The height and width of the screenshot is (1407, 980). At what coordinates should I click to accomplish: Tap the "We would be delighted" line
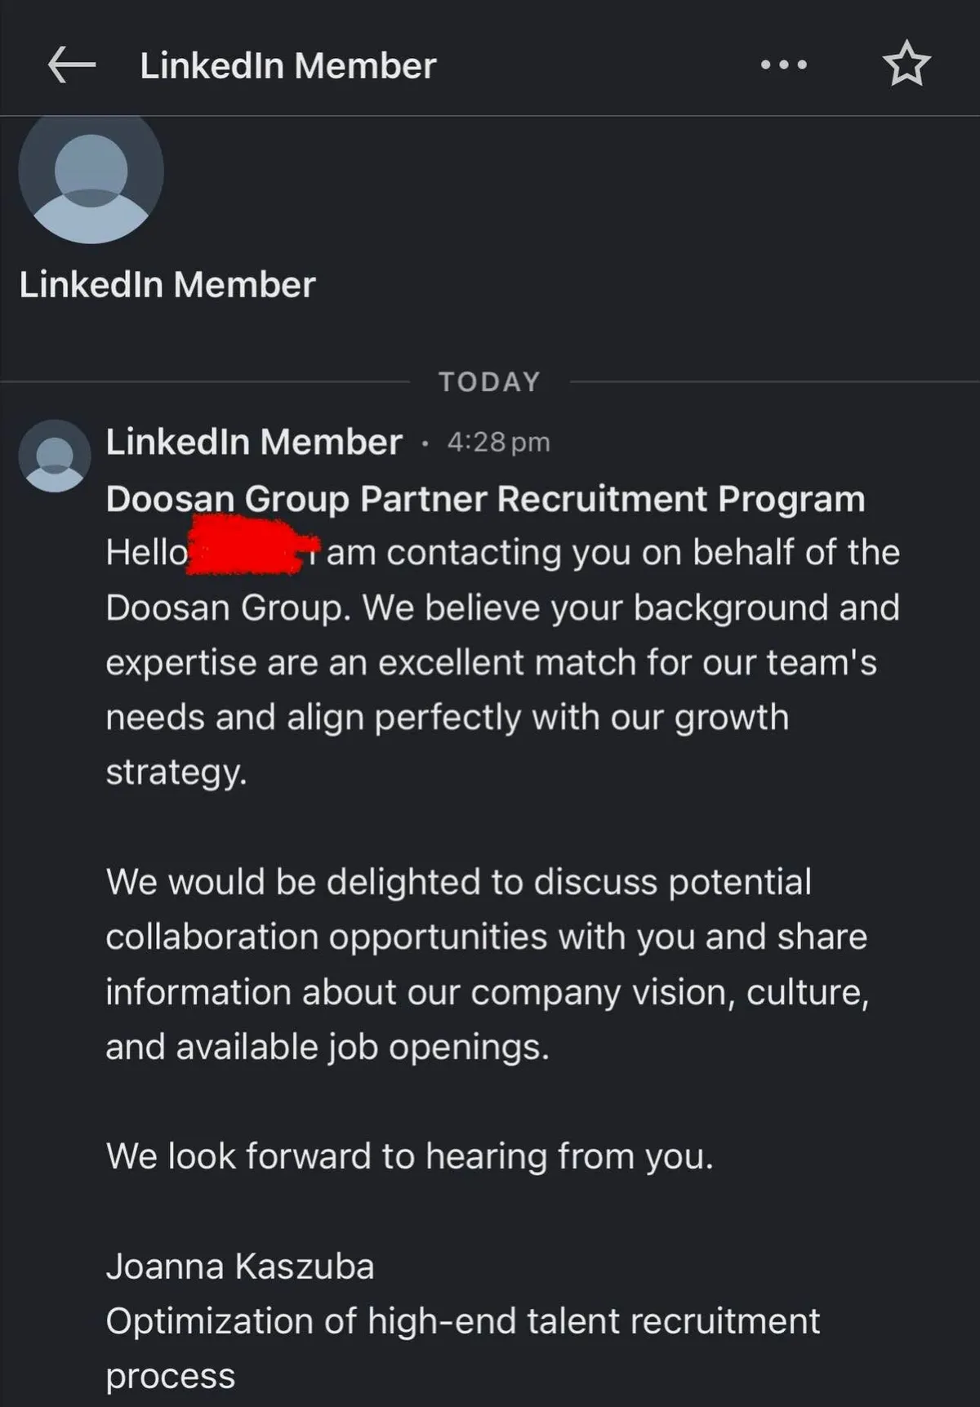pos(458,882)
